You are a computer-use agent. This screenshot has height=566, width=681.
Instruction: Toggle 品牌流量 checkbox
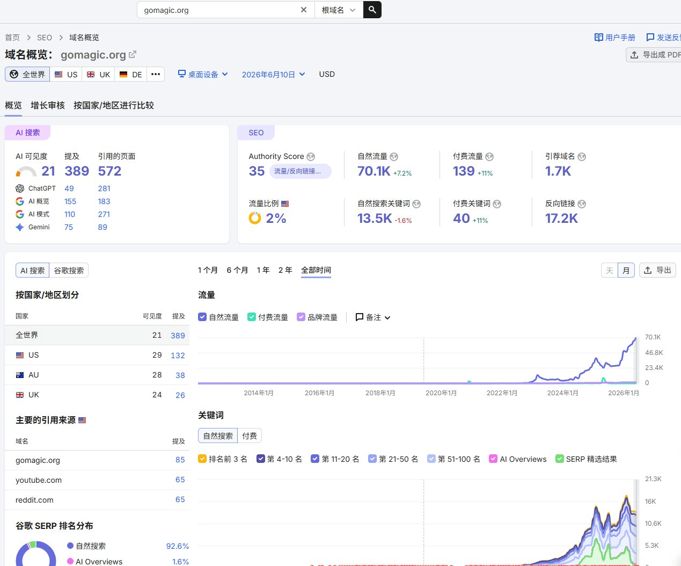[x=301, y=317]
